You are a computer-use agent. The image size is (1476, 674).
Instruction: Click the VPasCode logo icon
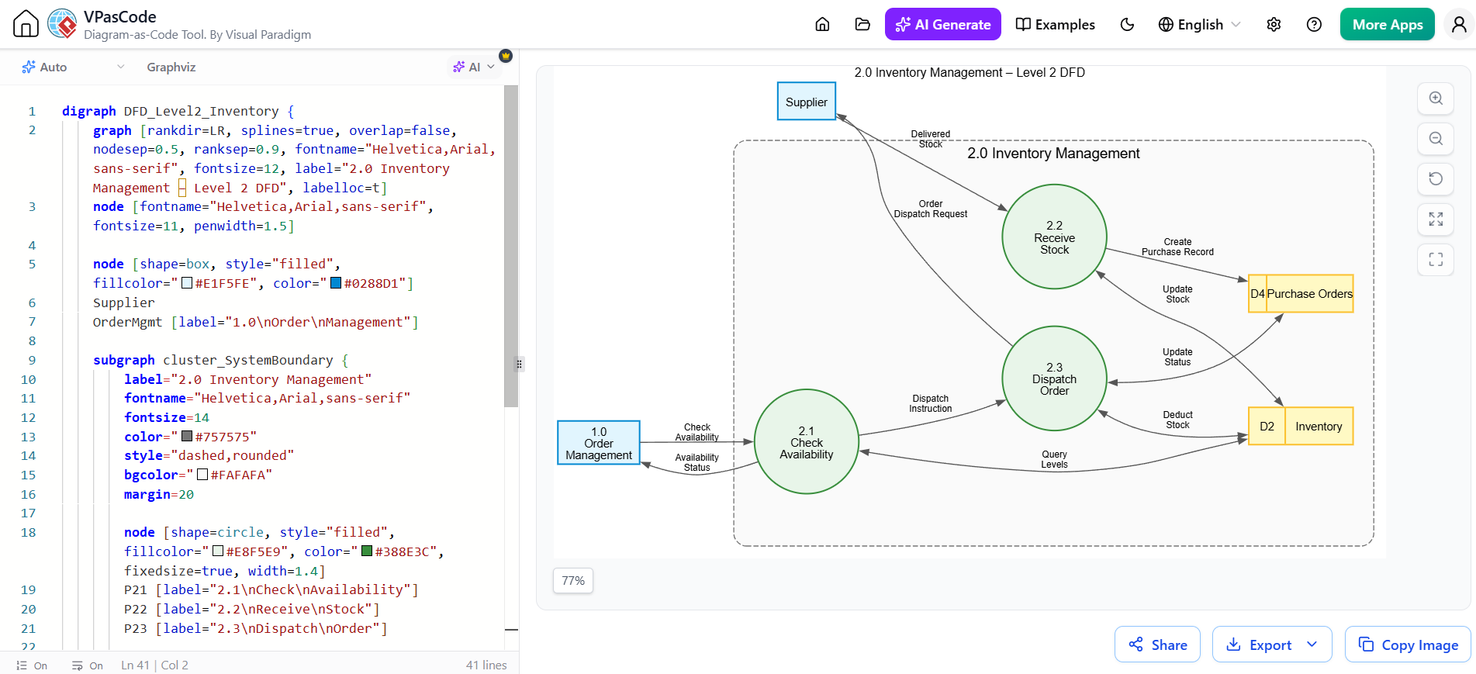pos(62,24)
